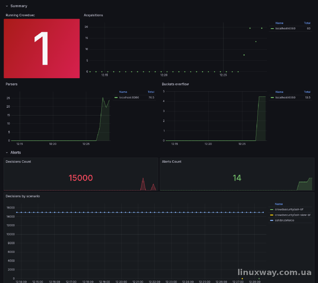Screen dimensions: 318x283
Task: Open the Alerts Count panel title
Action: tap(172, 162)
